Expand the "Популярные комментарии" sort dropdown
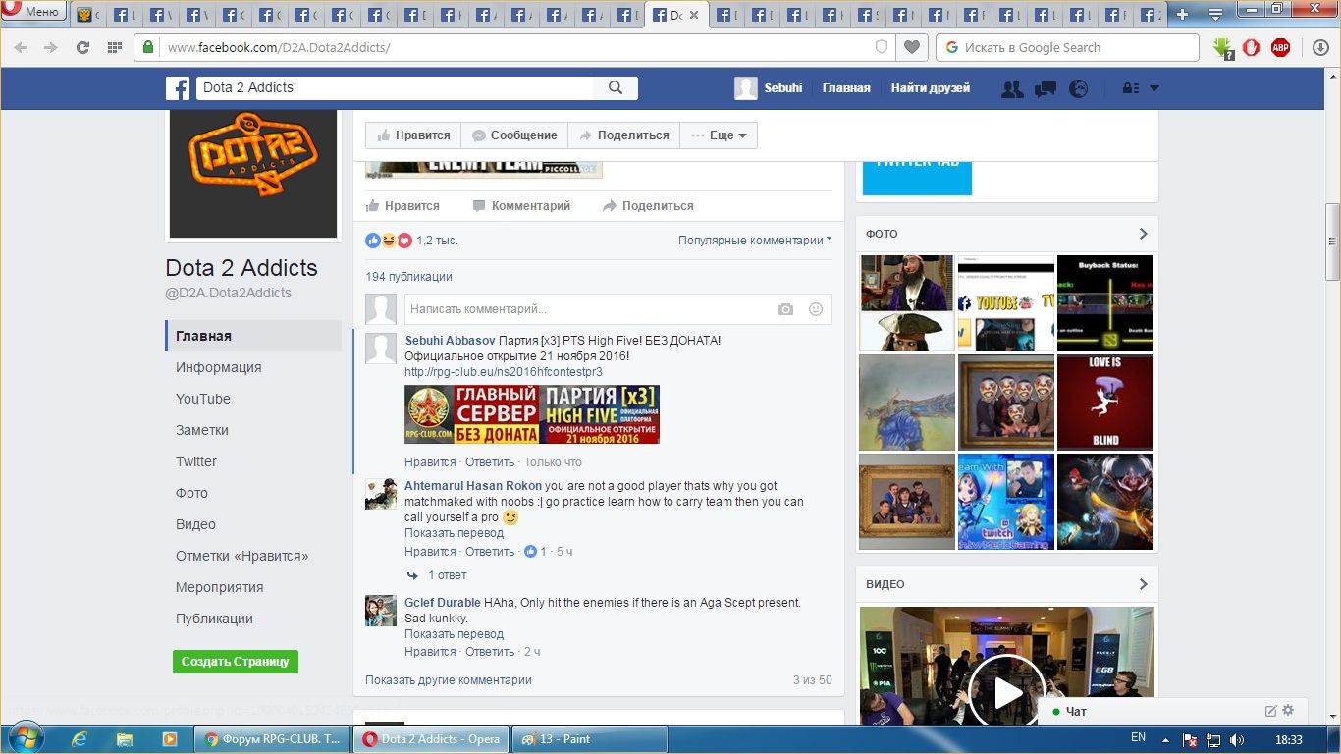 754,241
